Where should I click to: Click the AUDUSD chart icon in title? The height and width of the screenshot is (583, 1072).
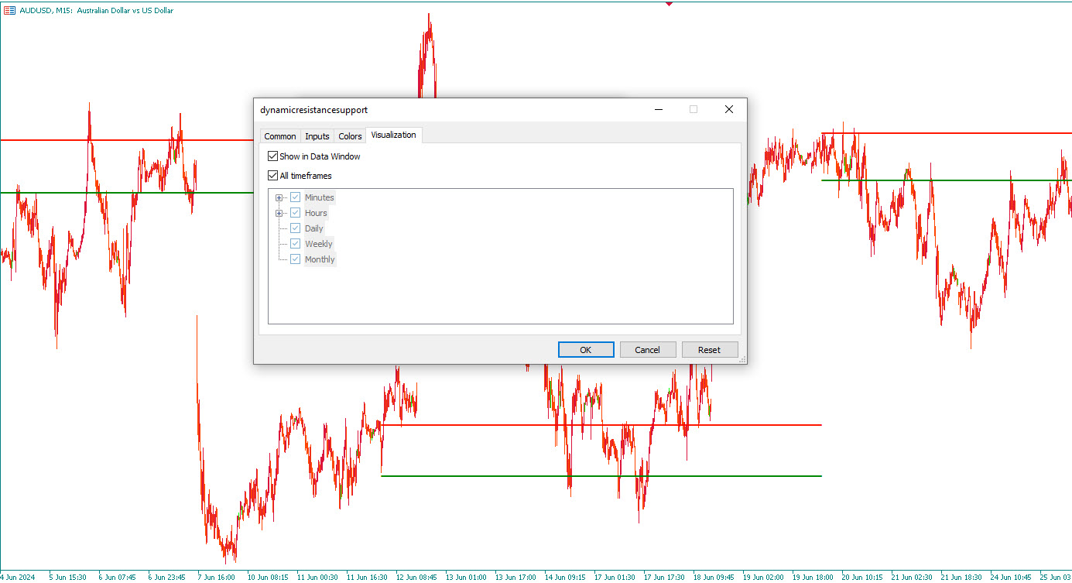10,11
